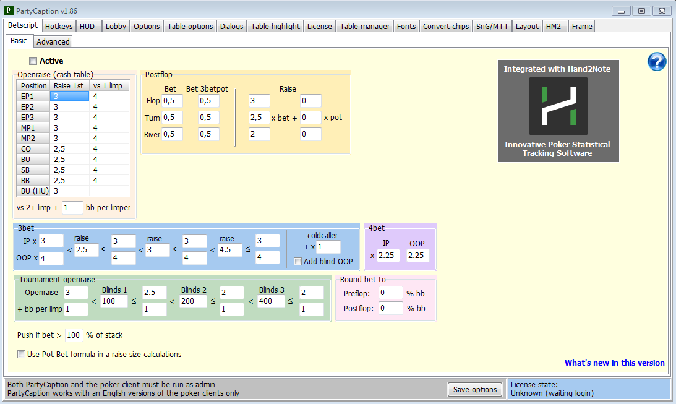The width and height of the screenshot is (676, 404).
Task: Edit River Raise x pot field
Action: [311, 134]
